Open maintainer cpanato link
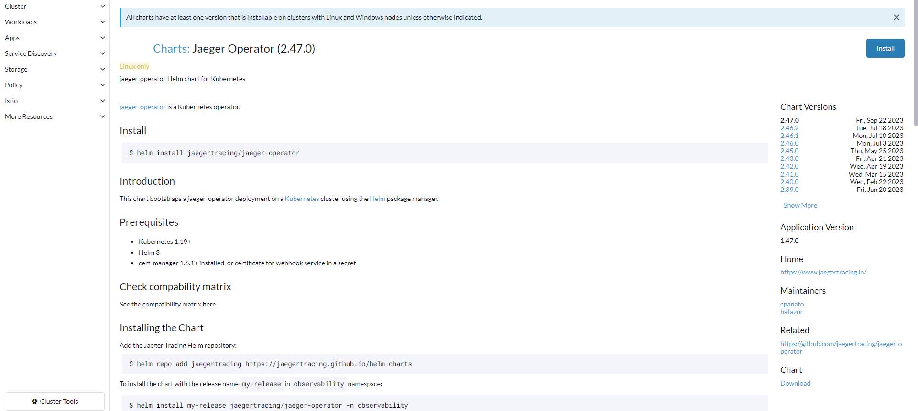This screenshot has width=918, height=411. point(792,304)
